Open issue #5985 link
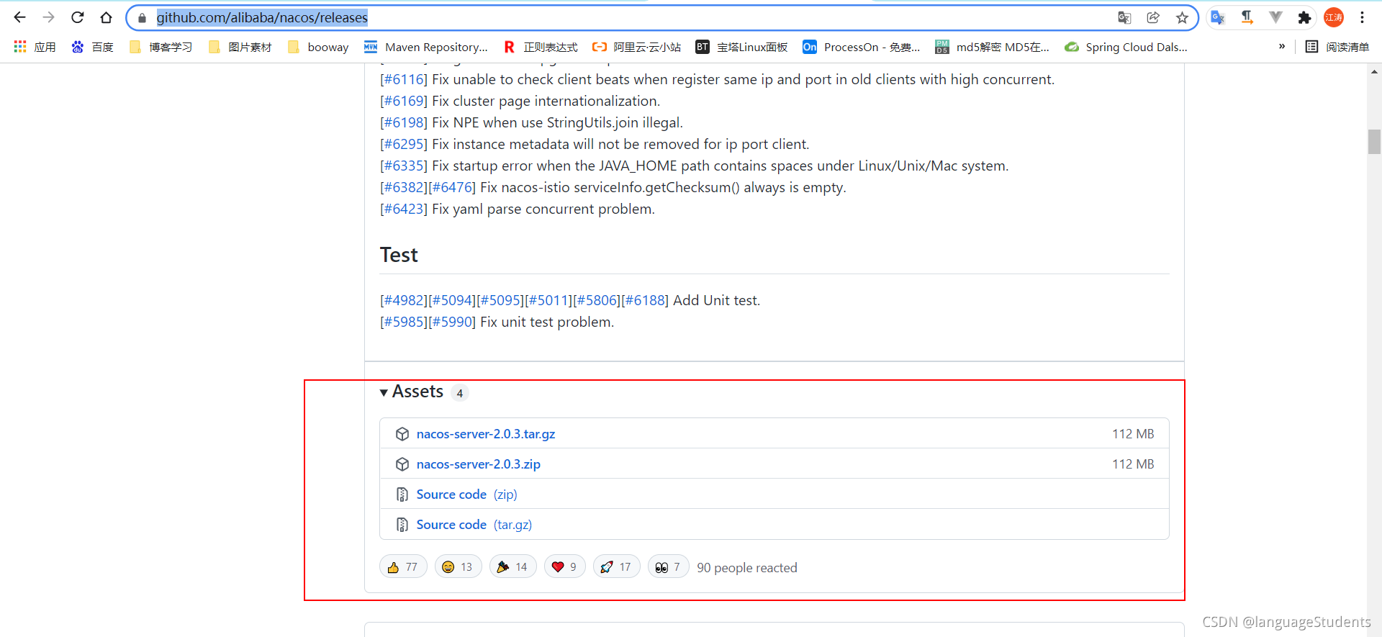The width and height of the screenshot is (1382, 637). pyautogui.click(x=404, y=322)
